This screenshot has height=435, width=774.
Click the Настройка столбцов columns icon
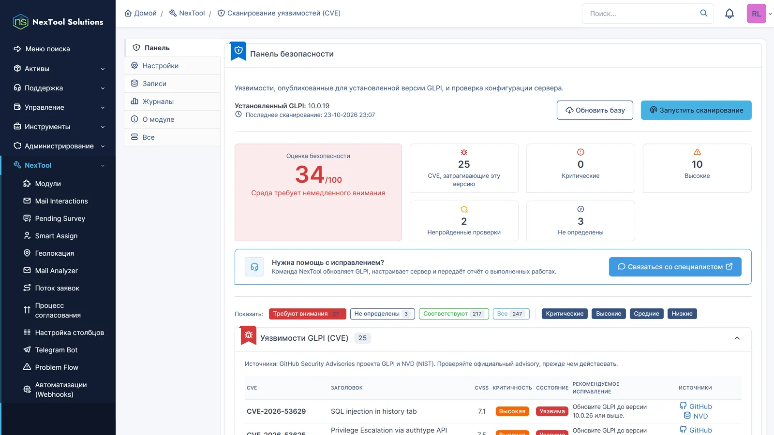click(27, 332)
